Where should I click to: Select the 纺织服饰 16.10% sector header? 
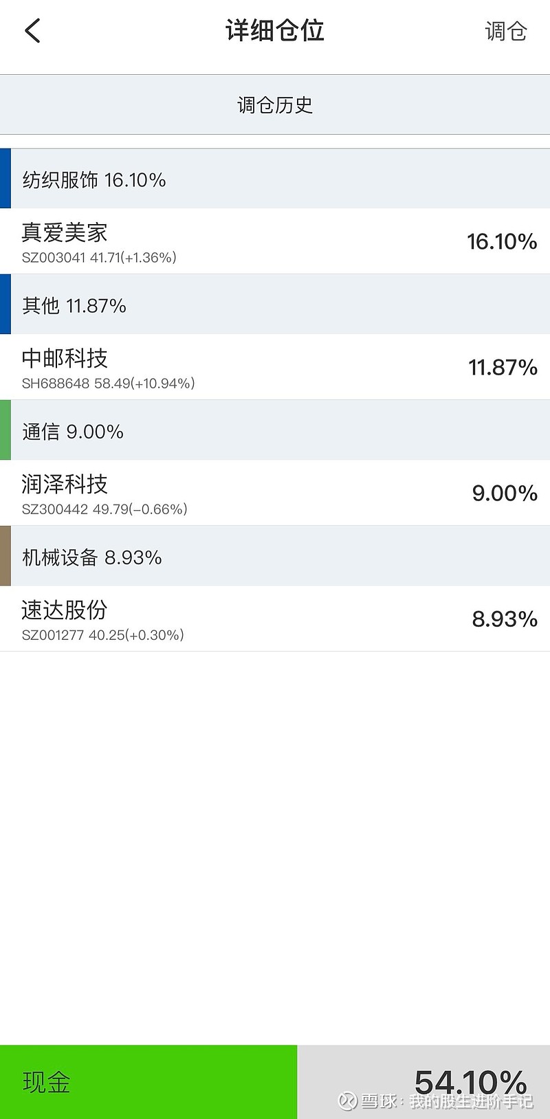pos(94,180)
